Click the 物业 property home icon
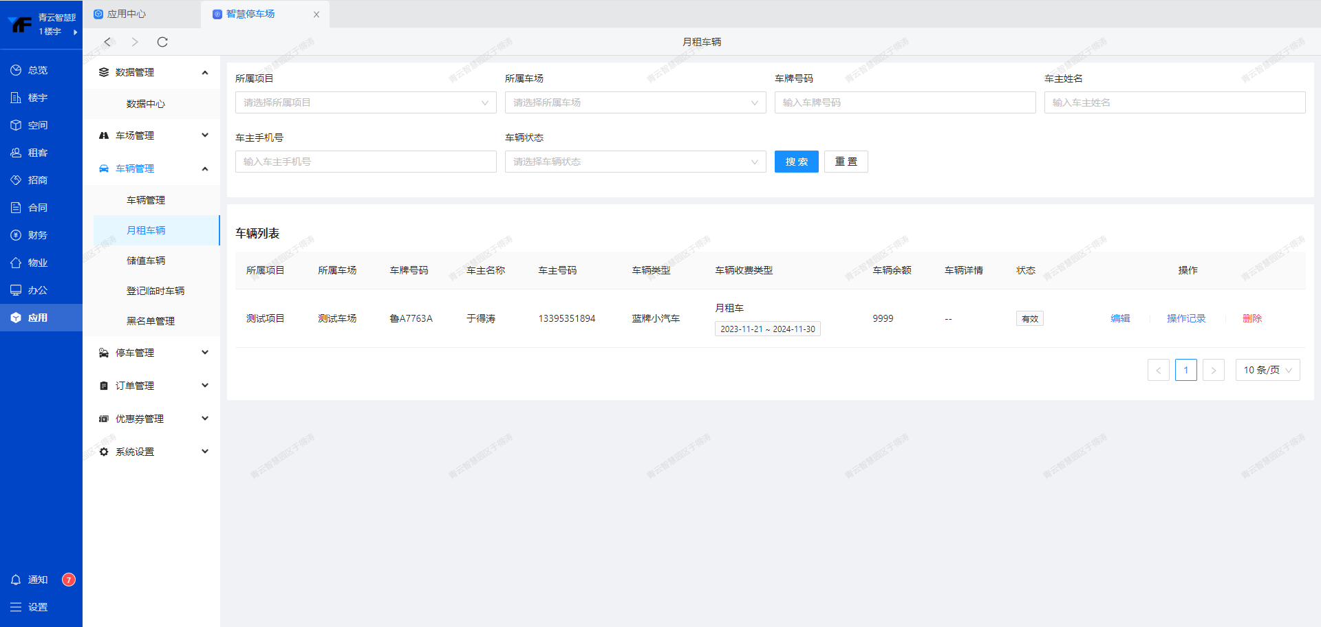This screenshot has height=627, width=1321. coord(16,263)
